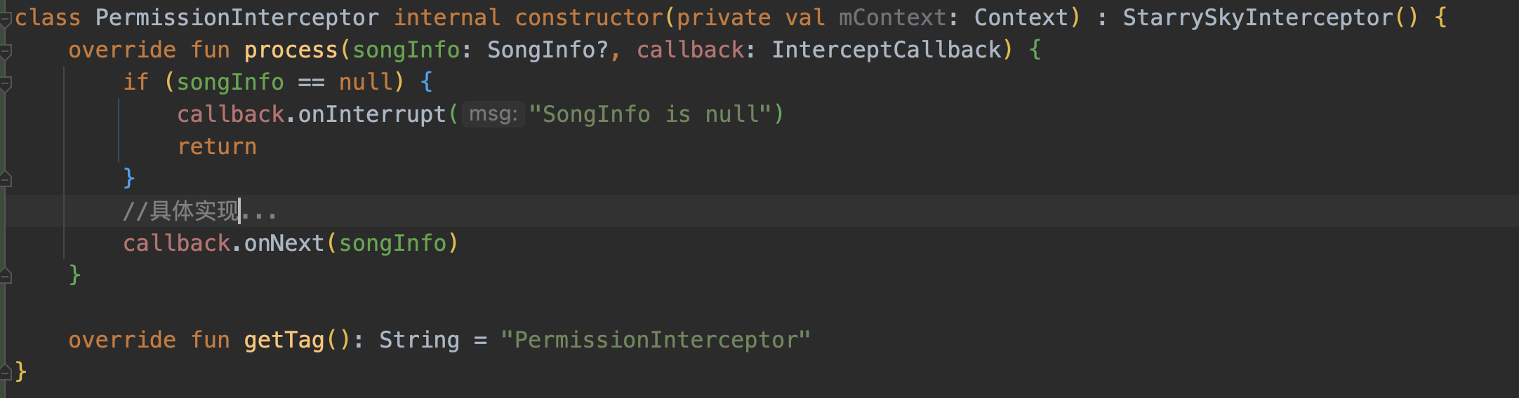Click fold end marker of class body

click(x=5, y=372)
